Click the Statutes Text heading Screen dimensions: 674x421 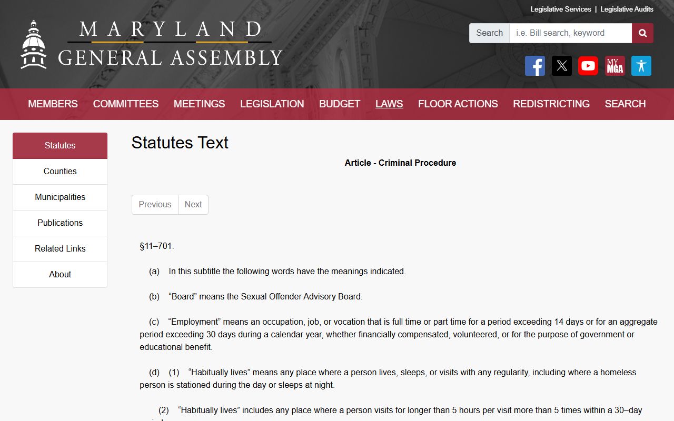coord(180,143)
